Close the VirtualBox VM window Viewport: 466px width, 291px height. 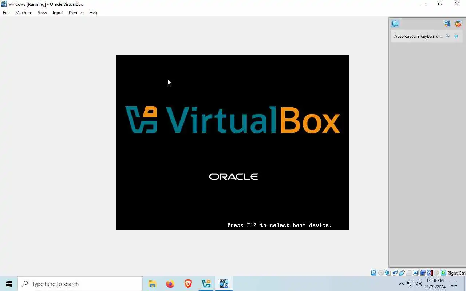click(457, 4)
